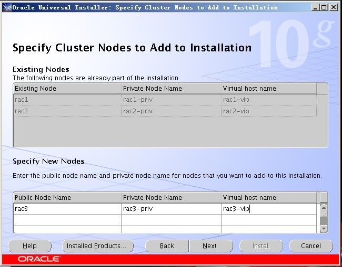Open Installed Products list
The height and width of the screenshot is (267, 342).
click(x=98, y=246)
